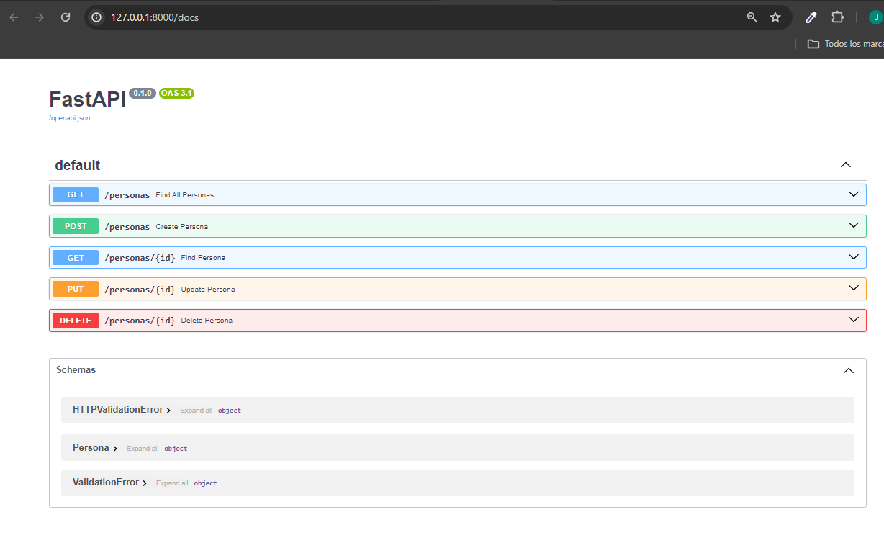Click the Schemas heading text
884x533 pixels.
click(76, 369)
